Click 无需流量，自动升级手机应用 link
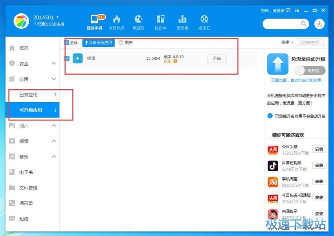This screenshot has height=236, width=334. 296,80
